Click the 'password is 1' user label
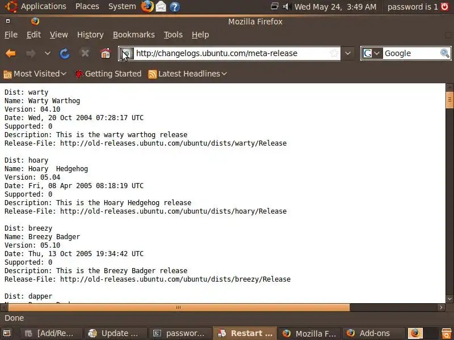The height and width of the screenshot is (340, 454). [x=413, y=7]
